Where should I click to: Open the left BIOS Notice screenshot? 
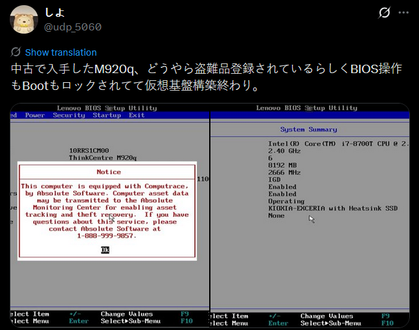109,215
